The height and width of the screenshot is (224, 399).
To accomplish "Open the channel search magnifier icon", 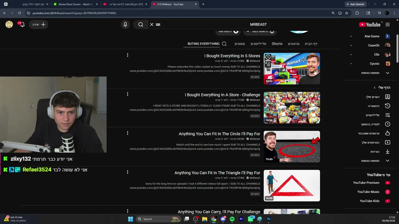I will pos(224,44).
